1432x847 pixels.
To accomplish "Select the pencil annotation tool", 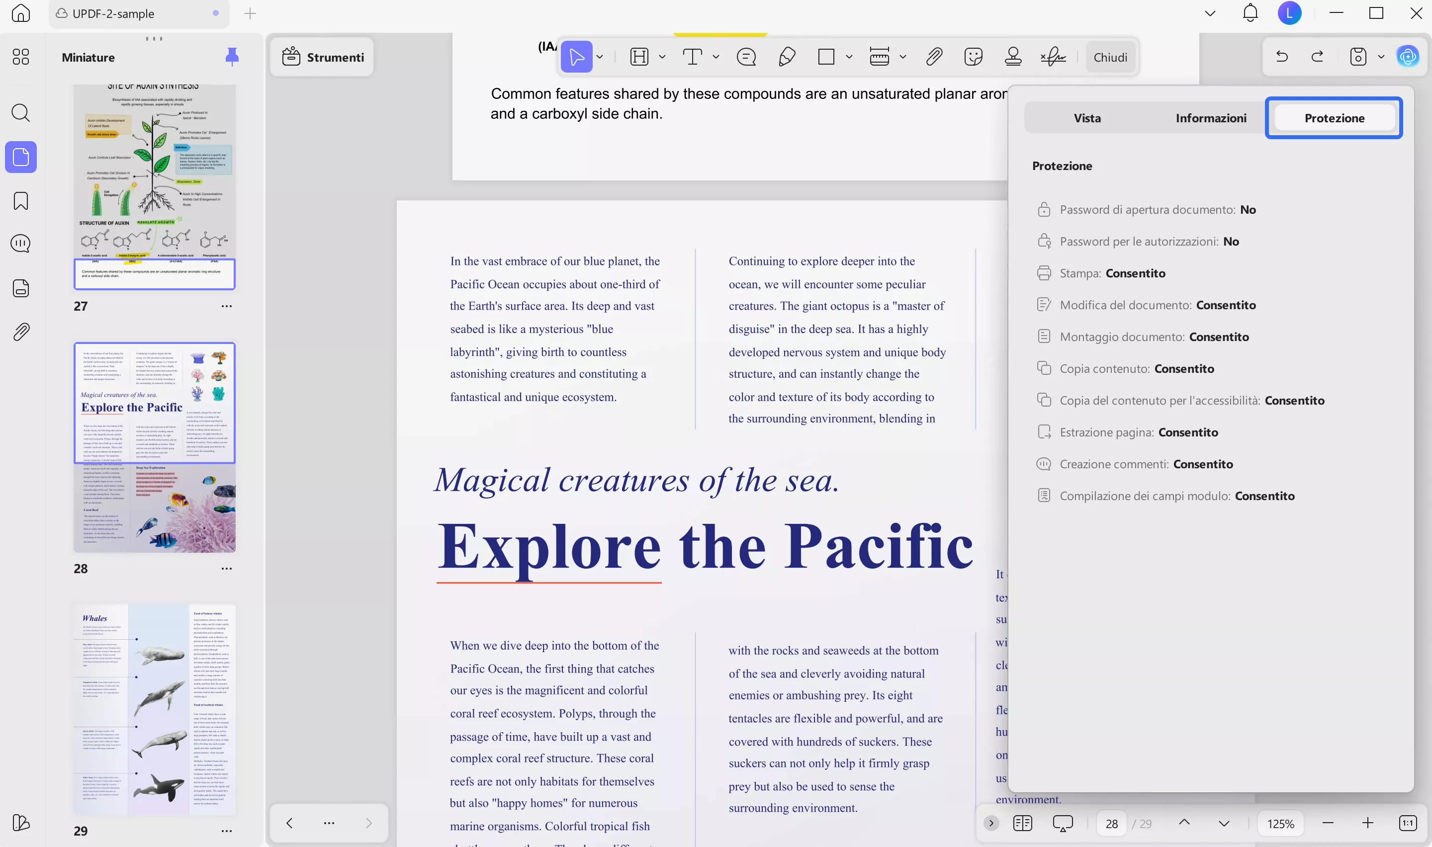I will (x=787, y=57).
